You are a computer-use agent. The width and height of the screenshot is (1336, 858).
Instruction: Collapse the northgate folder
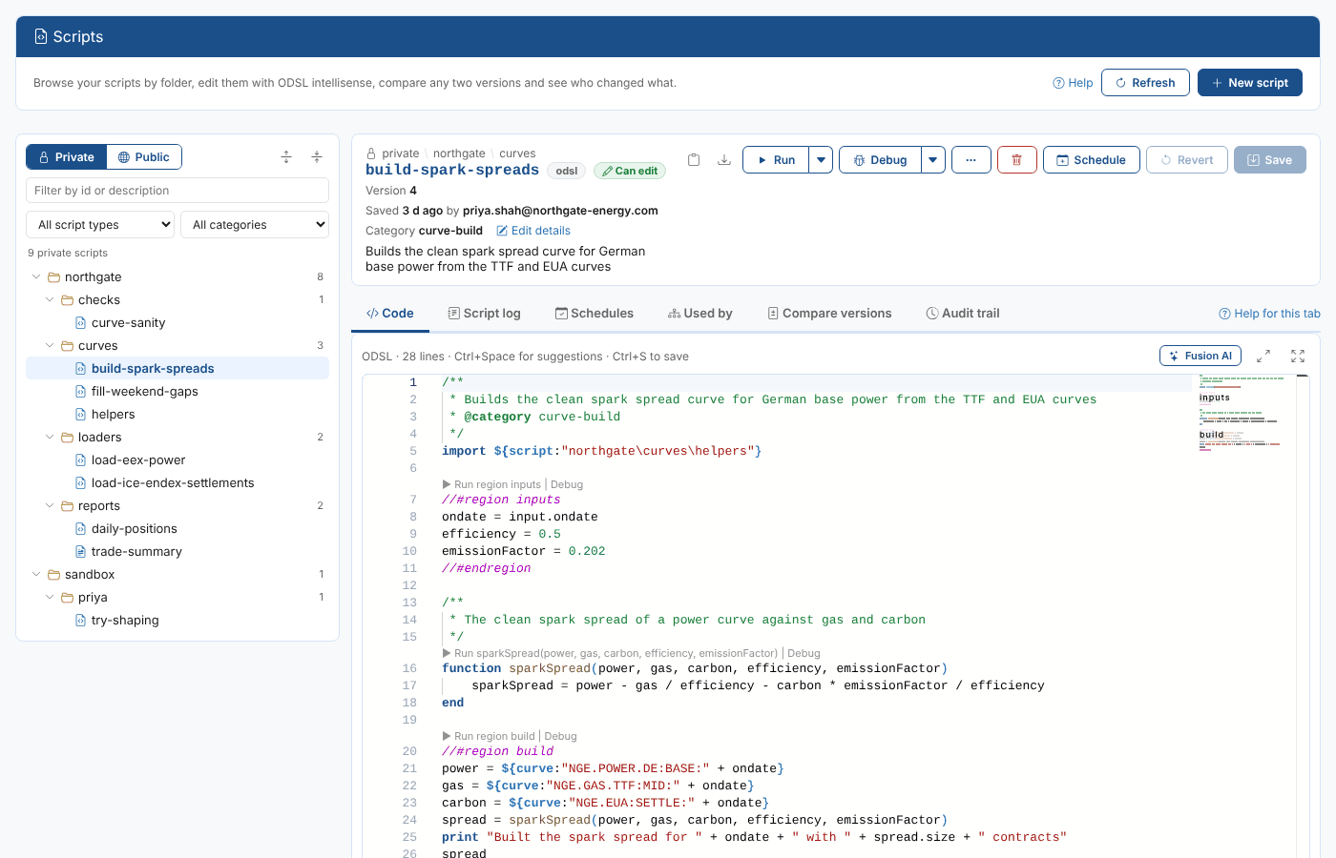coord(36,277)
